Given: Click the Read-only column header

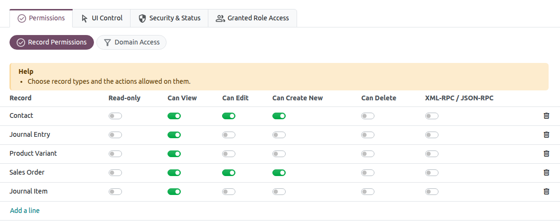Looking at the screenshot, I should 125,98.
